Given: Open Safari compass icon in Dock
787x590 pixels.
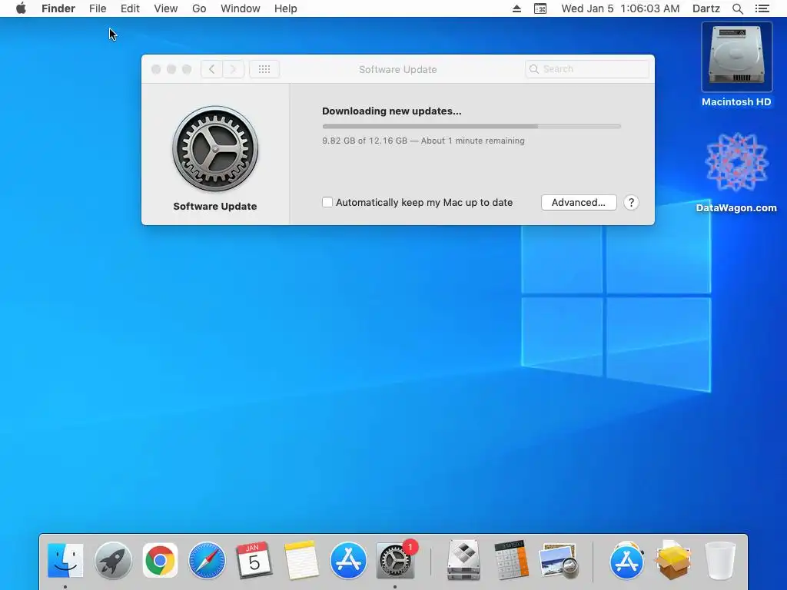Looking at the screenshot, I should coord(207,560).
